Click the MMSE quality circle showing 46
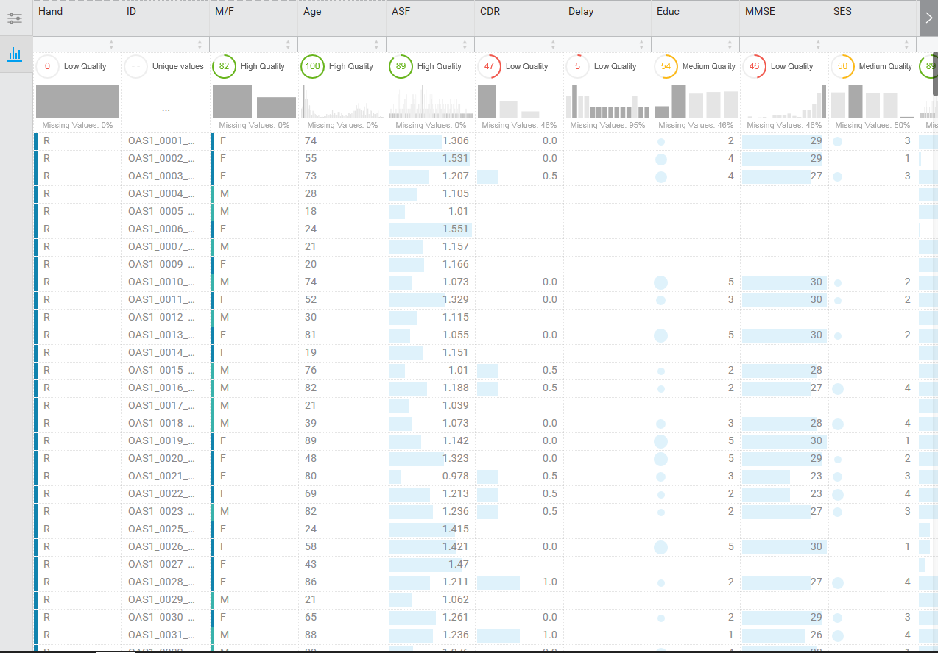Image resolution: width=938 pixels, height=653 pixels. coord(754,66)
